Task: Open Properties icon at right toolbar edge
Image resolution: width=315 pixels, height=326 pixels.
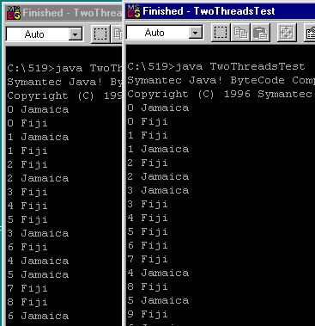Action: [x=309, y=33]
